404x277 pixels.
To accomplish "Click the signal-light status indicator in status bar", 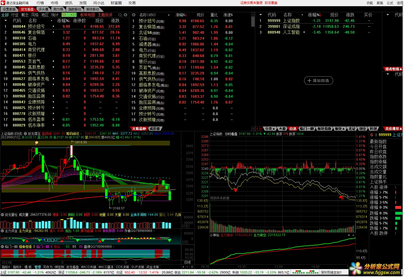I will tap(305, 272).
